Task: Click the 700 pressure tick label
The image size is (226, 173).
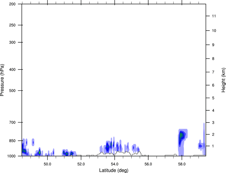Action: 12,122
